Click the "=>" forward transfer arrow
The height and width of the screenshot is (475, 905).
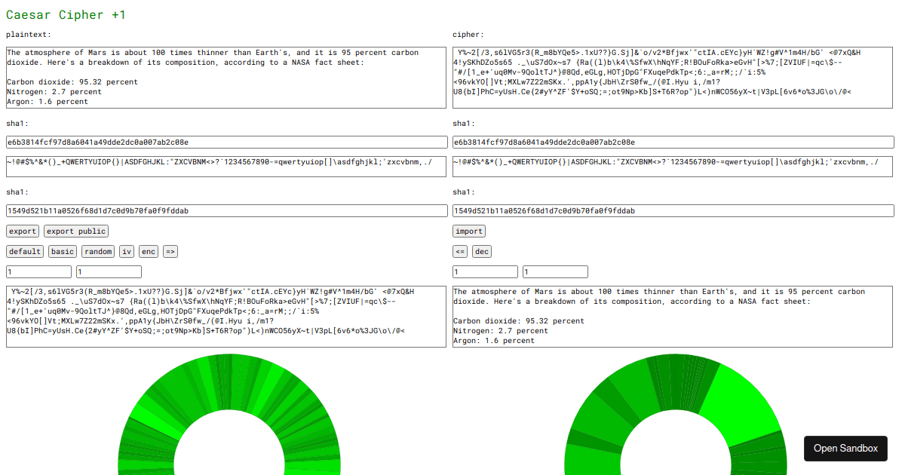click(x=170, y=251)
